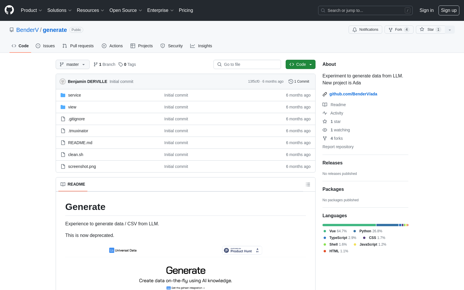Screen dimensions: 464x290
Task: Click the Sign in link
Action: click(x=427, y=10)
